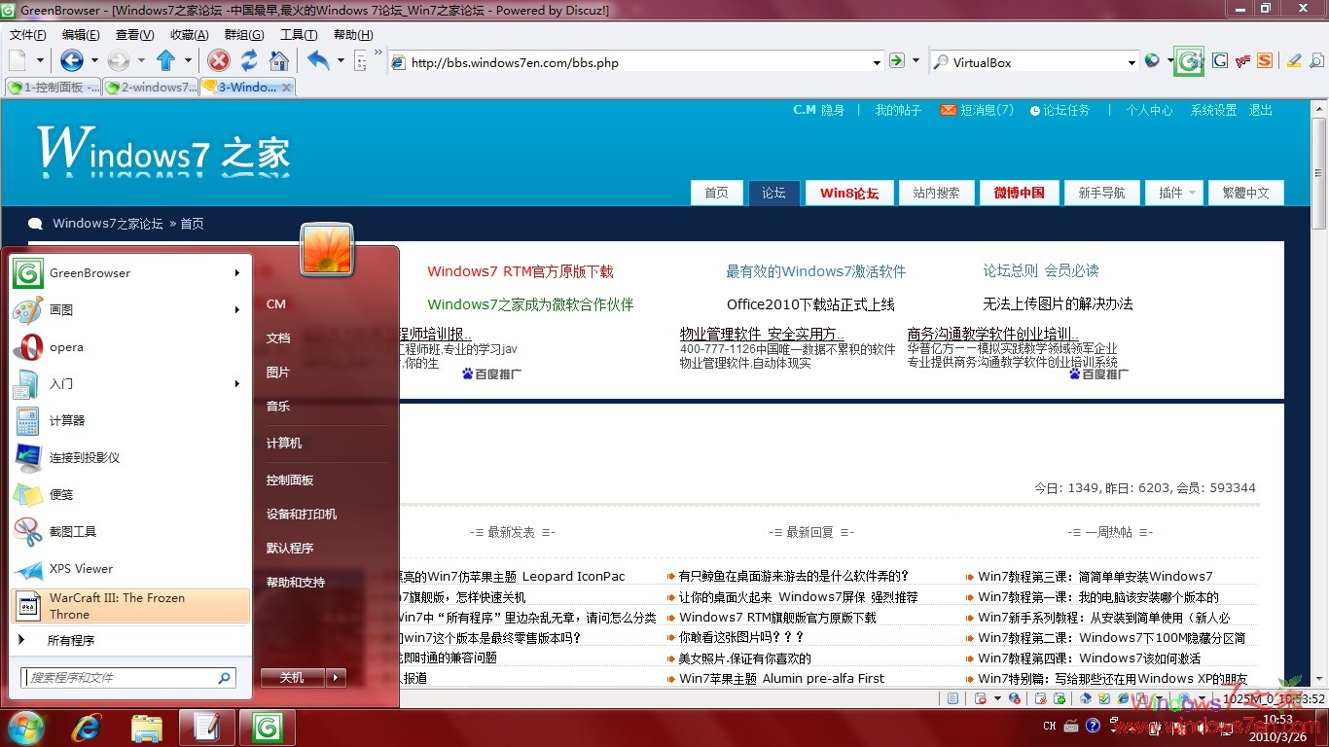Open the 收藏(A) menu
1329x747 pixels.
point(189,34)
